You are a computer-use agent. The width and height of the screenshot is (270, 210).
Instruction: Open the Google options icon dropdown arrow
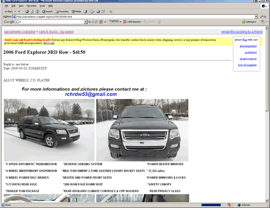(105, 22)
